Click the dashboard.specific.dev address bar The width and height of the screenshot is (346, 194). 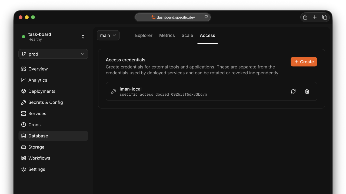pos(173,17)
